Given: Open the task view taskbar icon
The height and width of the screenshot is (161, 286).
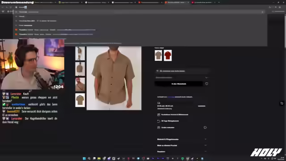Looking at the screenshot, I should [x=94, y=158].
